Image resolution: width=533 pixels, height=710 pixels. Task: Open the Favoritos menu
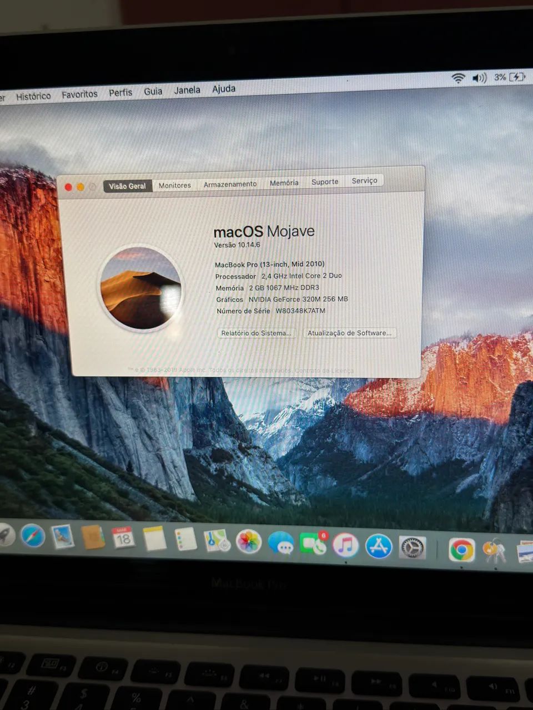tap(79, 94)
